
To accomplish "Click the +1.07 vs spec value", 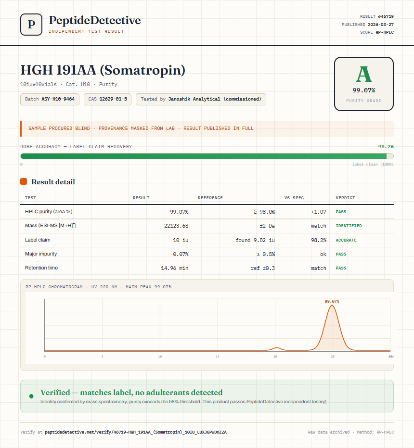I will pos(319,212).
